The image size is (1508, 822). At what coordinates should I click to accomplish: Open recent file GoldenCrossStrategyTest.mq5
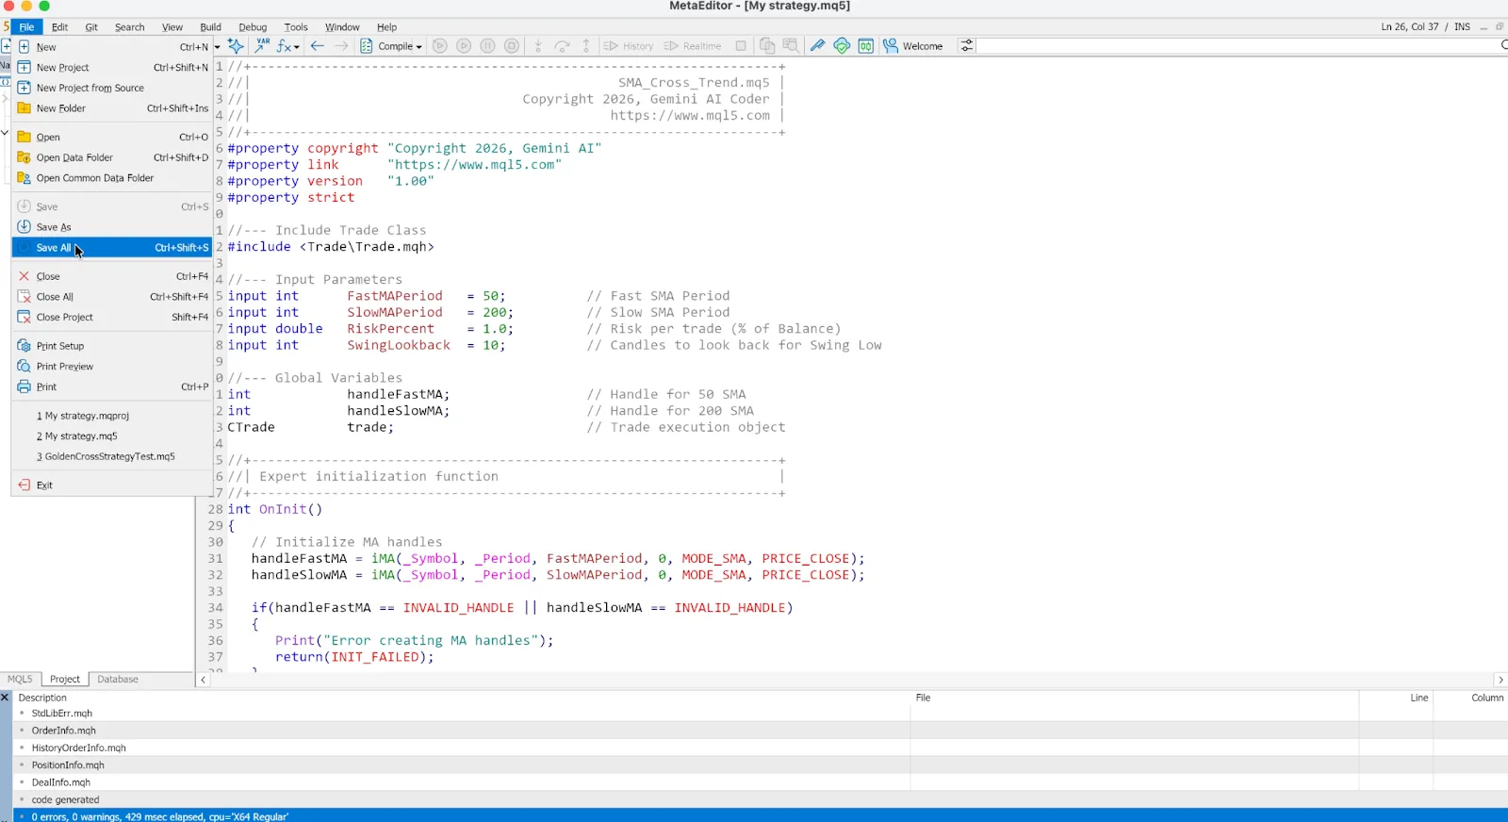112,456
